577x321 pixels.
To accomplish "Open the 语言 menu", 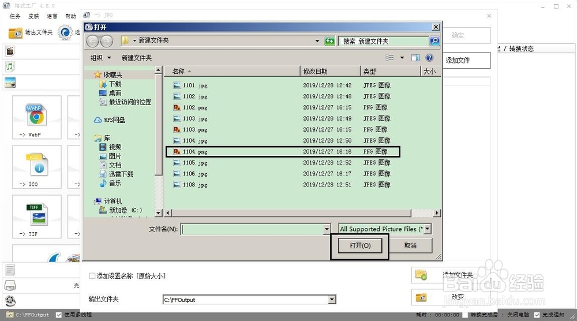I will pyautogui.click(x=52, y=16).
